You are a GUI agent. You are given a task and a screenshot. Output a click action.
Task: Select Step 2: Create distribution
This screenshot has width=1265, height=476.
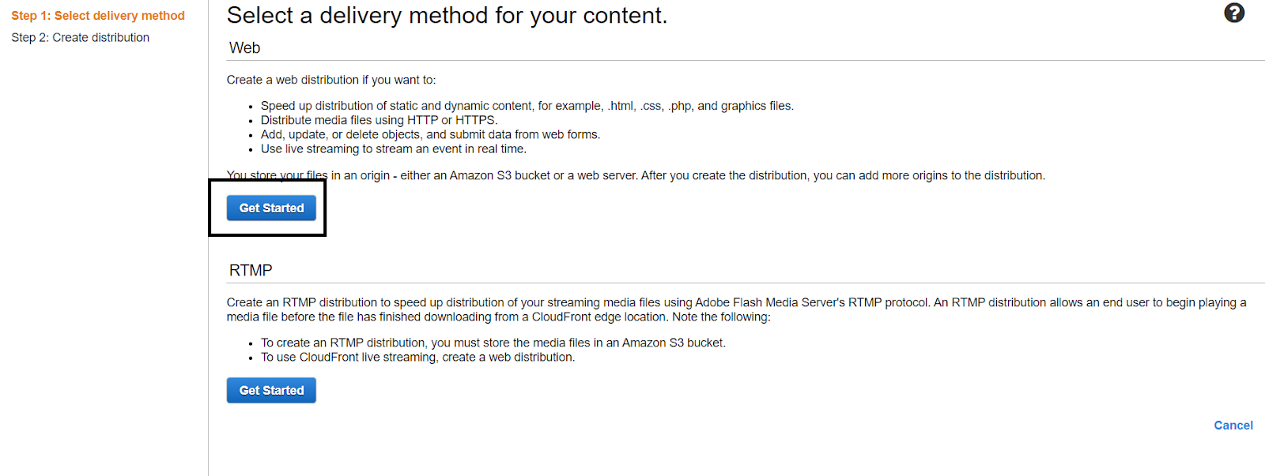pos(80,37)
